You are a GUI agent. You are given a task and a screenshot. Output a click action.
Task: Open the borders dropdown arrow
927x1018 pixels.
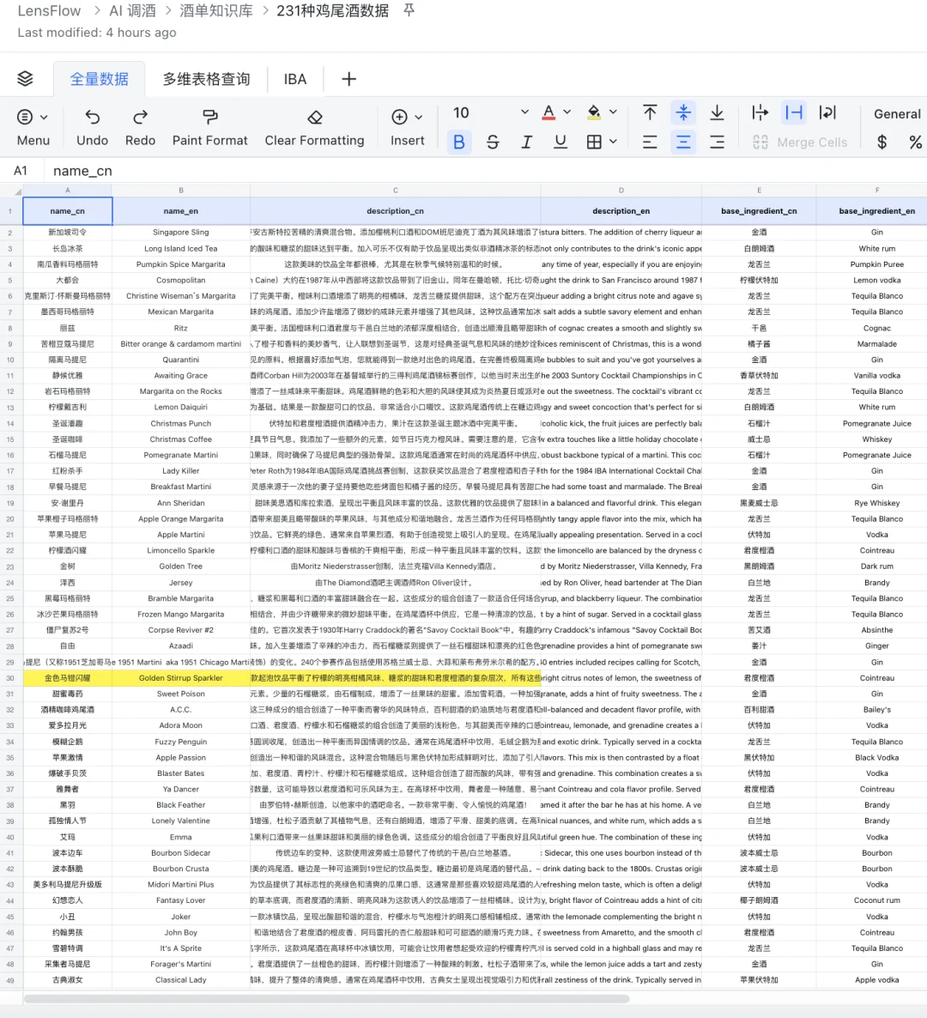click(x=613, y=141)
